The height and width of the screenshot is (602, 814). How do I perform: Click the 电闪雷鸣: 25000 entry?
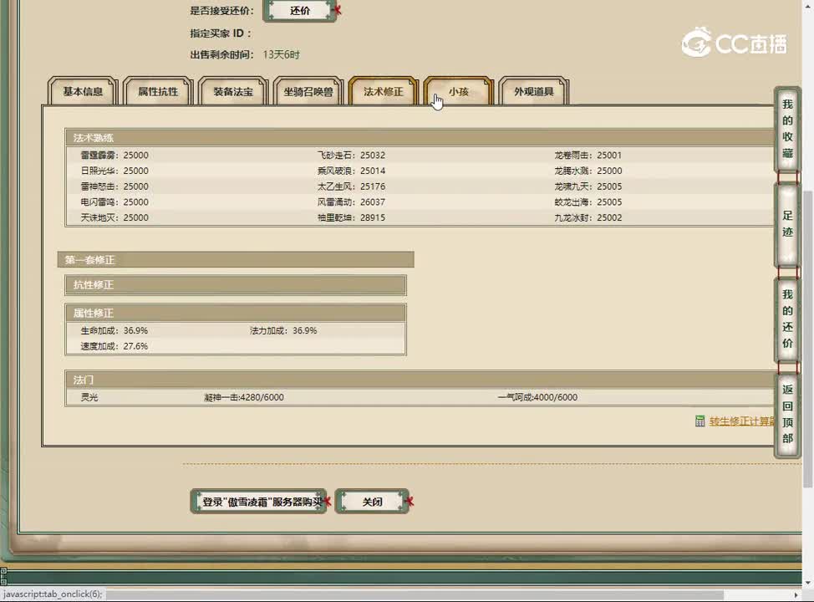pos(114,202)
